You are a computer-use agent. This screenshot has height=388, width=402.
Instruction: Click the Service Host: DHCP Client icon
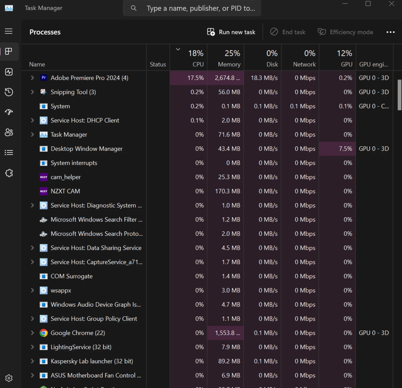(x=43, y=120)
